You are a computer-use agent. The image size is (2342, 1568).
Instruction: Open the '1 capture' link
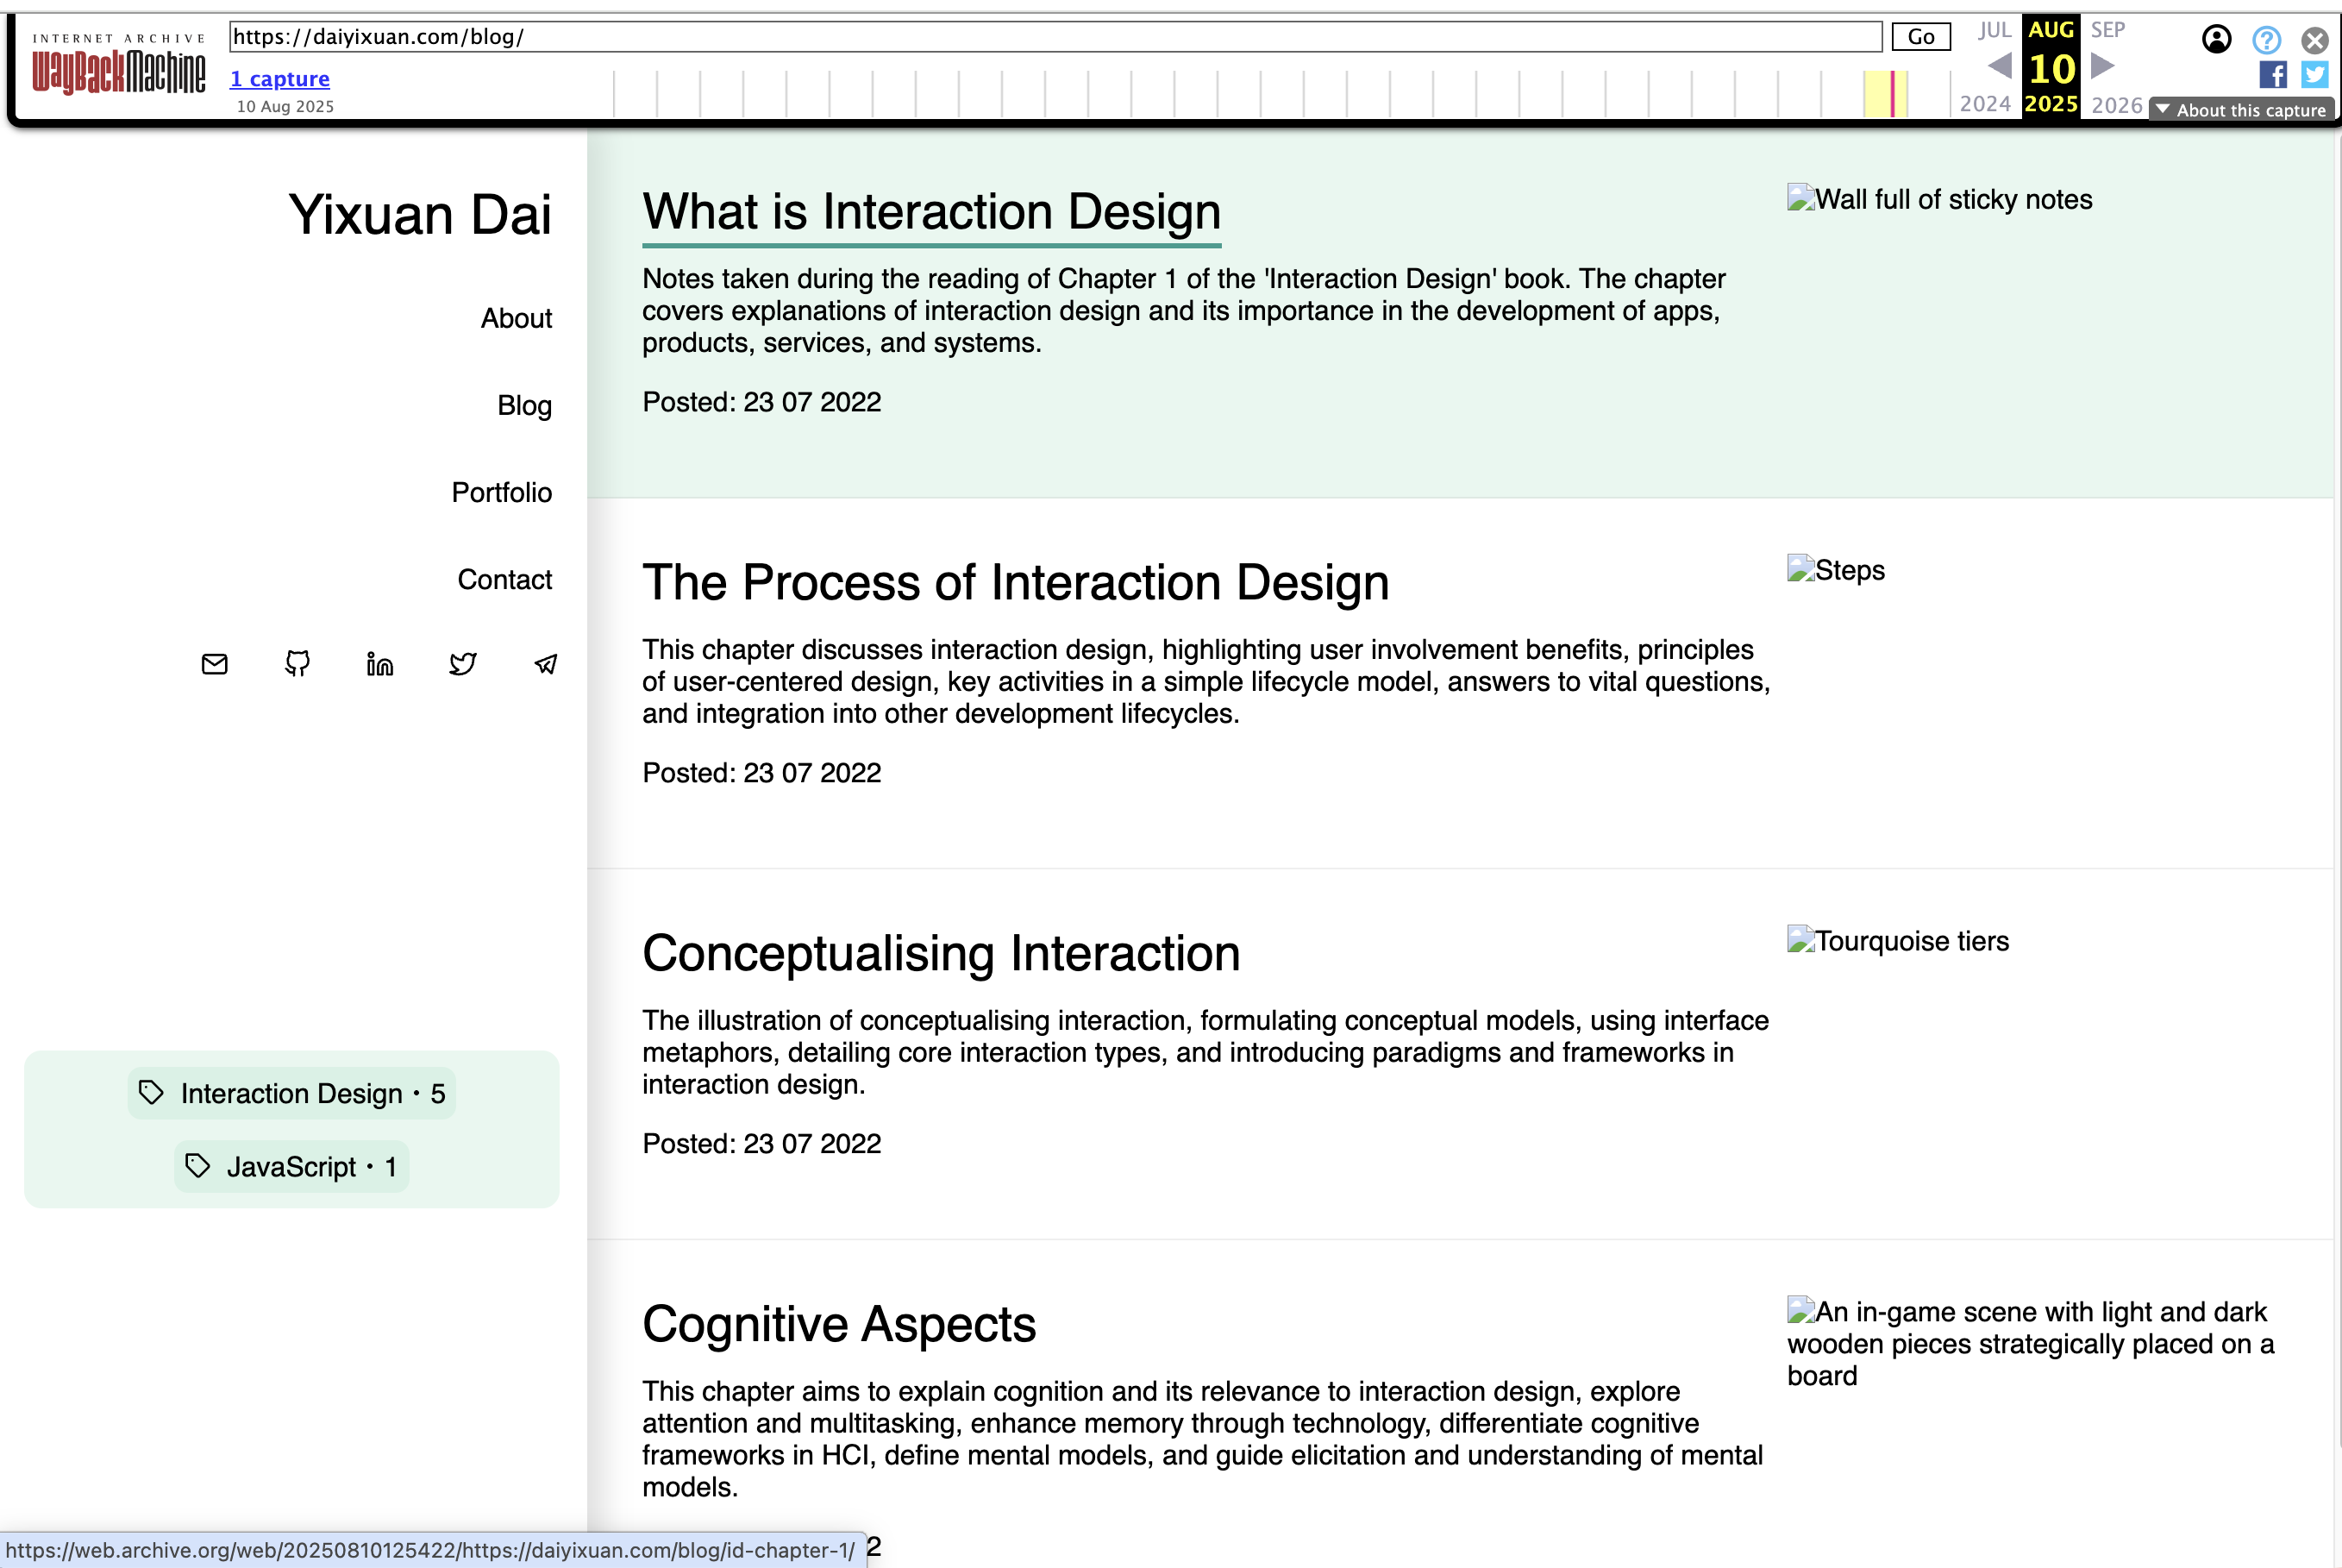[280, 78]
